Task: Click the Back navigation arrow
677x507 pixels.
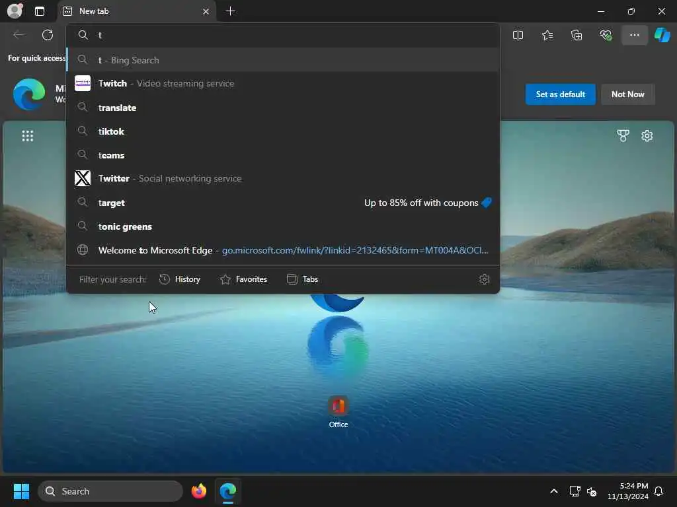Action: pyautogui.click(x=19, y=35)
